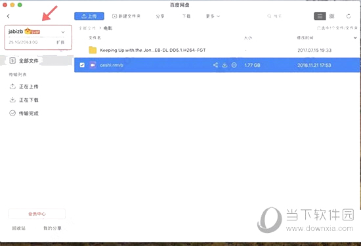Click the ceshi.rmvb video file icon
Viewport: 361px width, 246px height.
tap(93, 65)
